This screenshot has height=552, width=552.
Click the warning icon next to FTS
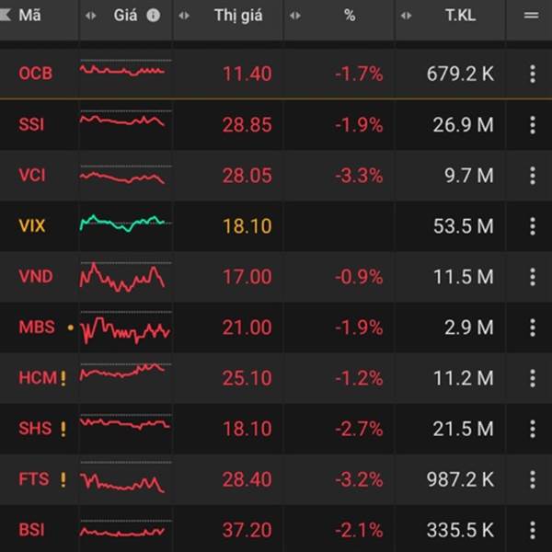[63, 479]
